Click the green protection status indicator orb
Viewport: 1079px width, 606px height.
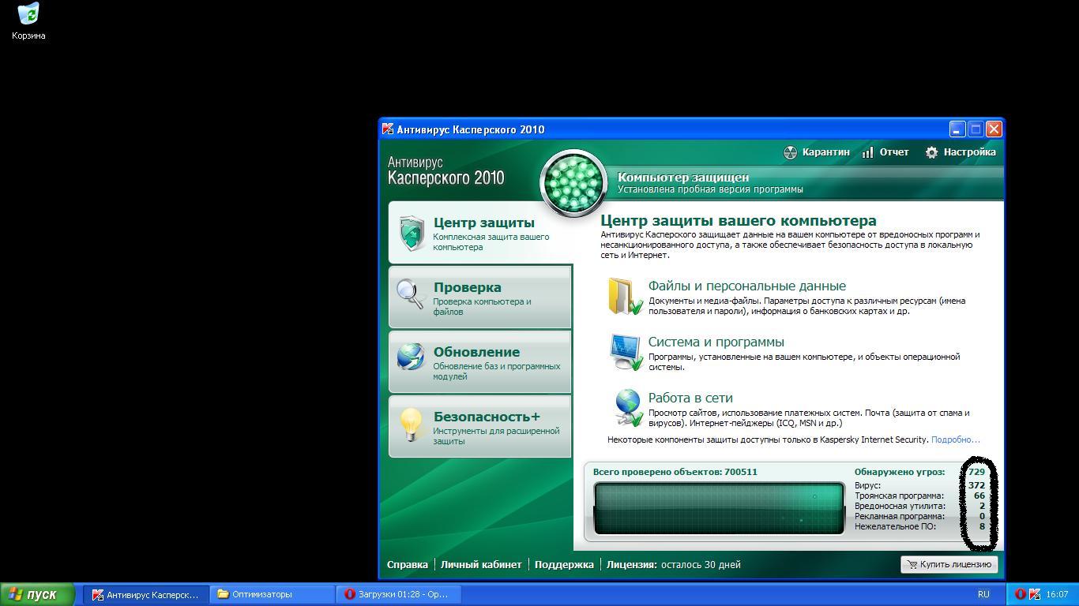pyautogui.click(x=573, y=183)
